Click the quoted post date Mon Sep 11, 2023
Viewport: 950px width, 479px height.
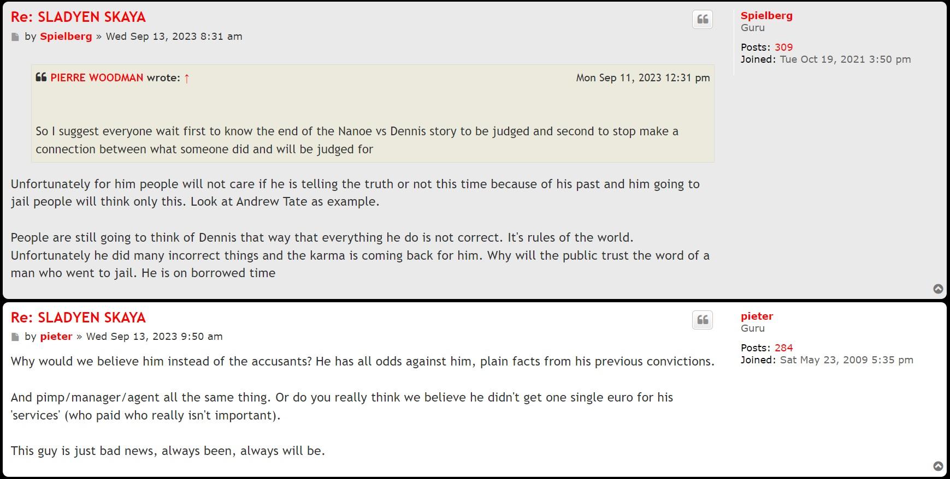[642, 78]
